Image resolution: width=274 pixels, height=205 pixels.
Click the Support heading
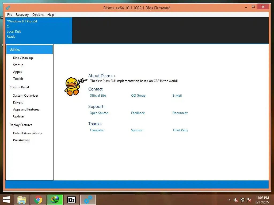pyautogui.click(x=96, y=106)
